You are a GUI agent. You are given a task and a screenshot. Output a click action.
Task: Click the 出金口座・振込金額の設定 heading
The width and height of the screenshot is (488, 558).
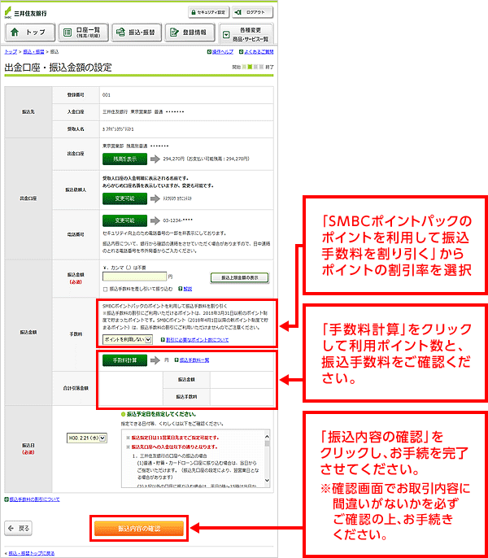[x=58, y=68]
